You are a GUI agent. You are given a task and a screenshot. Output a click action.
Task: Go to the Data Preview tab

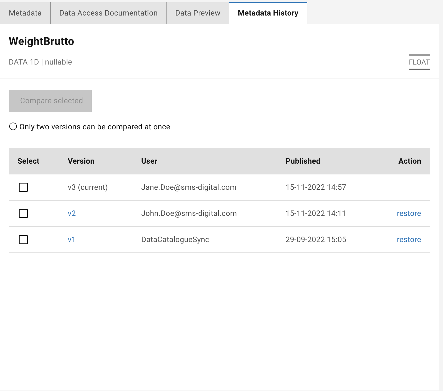tap(198, 13)
